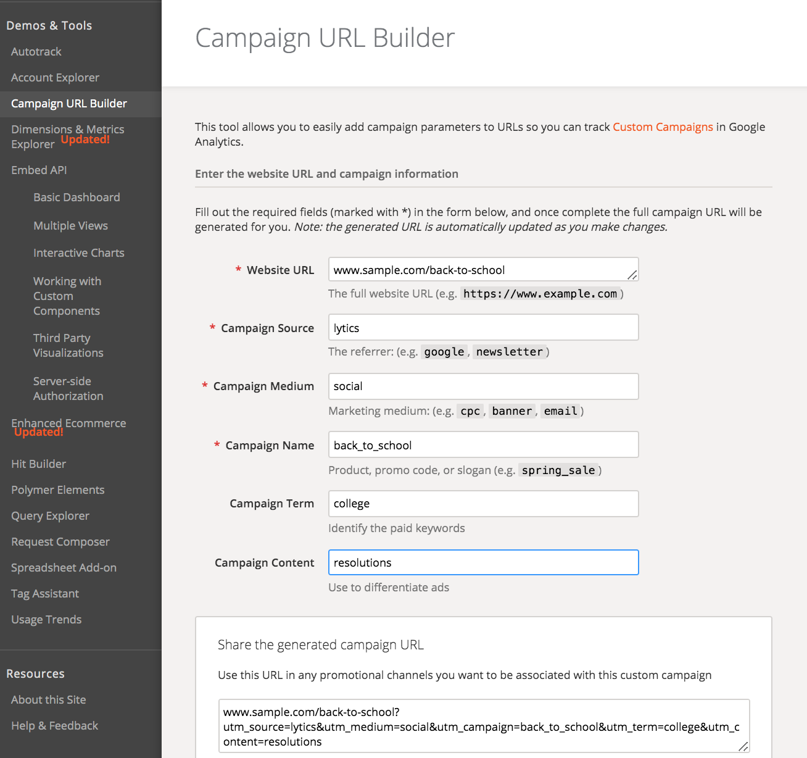
Task: Click the 'Demos & Tools' sidebar heading
Action: [49, 25]
